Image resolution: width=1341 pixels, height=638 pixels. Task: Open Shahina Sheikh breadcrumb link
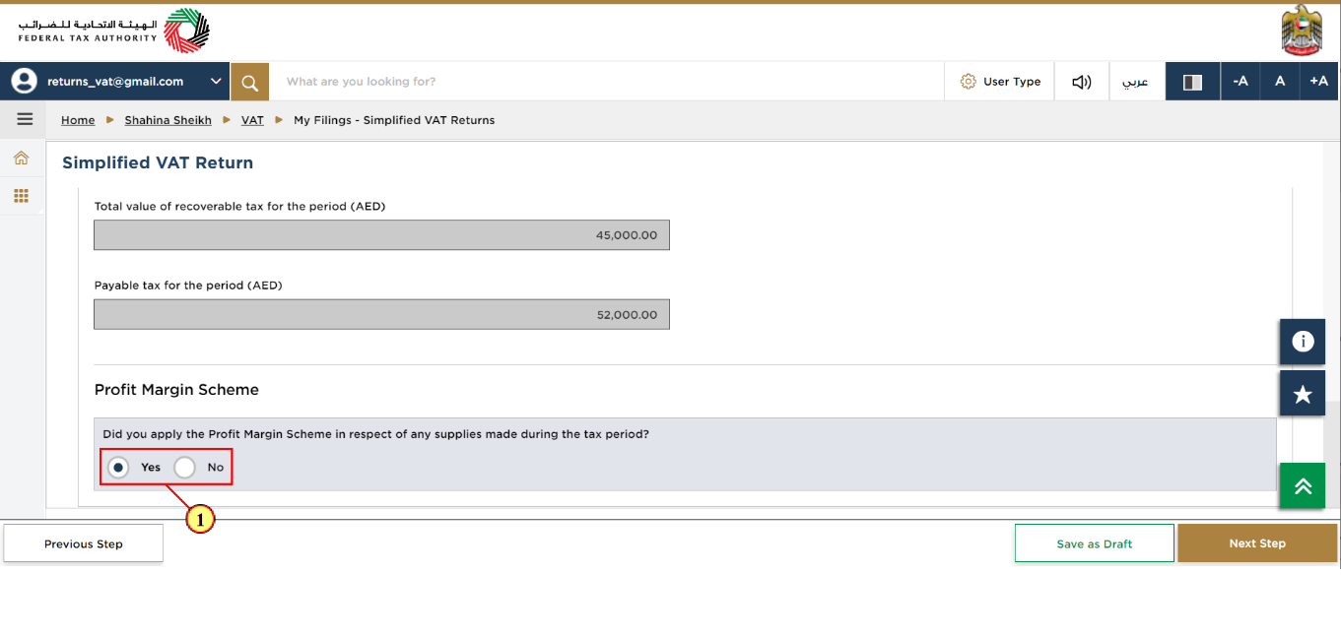168,120
